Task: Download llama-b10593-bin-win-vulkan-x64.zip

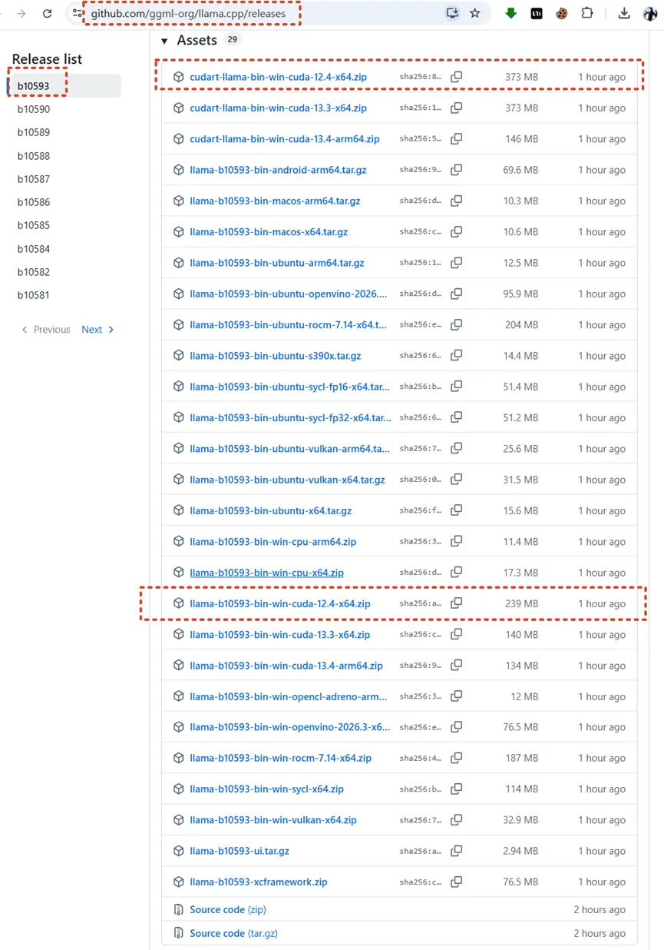Action: click(273, 820)
